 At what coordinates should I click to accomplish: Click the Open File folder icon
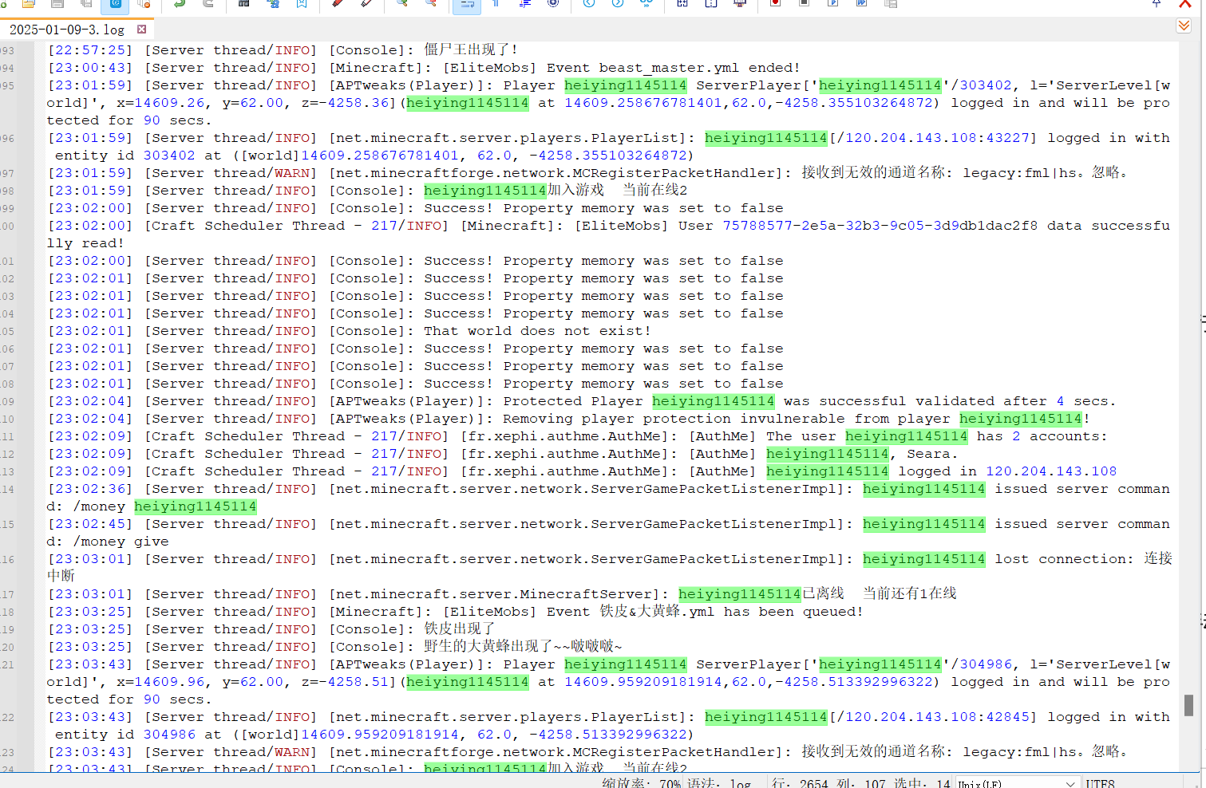pyautogui.click(x=29, y=4)
